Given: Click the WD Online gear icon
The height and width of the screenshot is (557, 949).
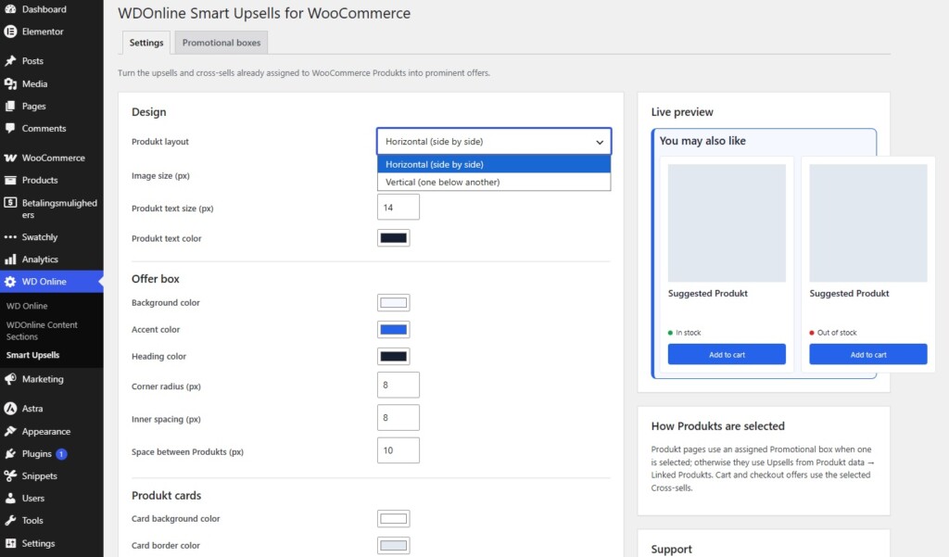Looking at the screenshot, I should pyautogui.click(x=10, y=282).
